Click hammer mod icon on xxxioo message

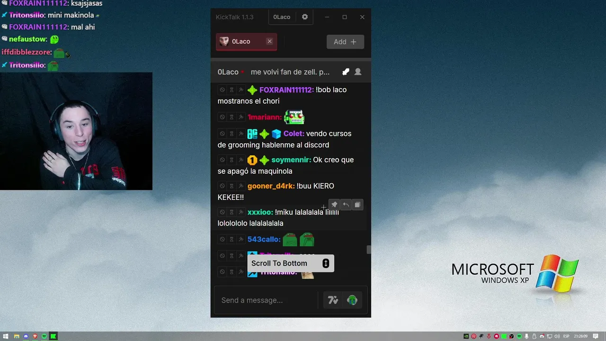(x=241, y=212)
